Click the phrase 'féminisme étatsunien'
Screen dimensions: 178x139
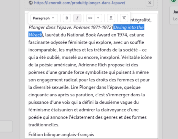50,110
